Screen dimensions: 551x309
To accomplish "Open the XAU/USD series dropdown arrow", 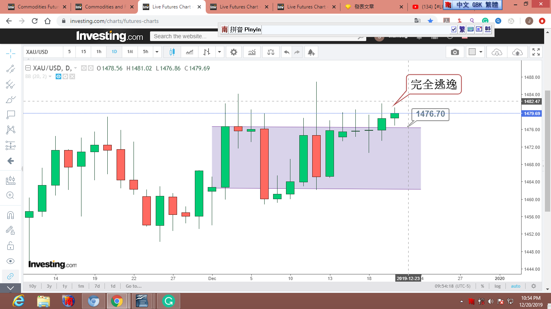I will (75, 68).
